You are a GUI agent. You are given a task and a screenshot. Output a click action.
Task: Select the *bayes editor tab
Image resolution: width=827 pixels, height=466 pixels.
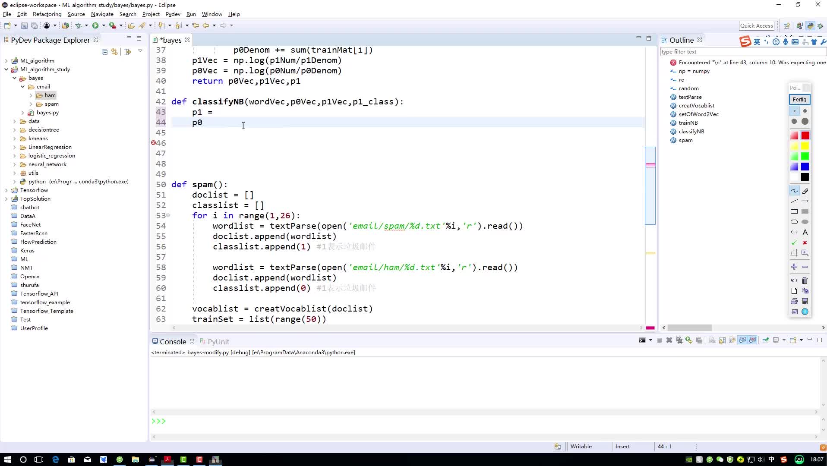click(170, 40)
